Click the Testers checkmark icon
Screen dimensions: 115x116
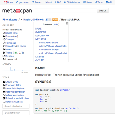click(4, 53)
